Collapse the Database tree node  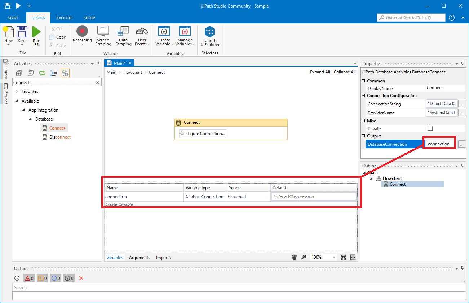tap(31, 119)
